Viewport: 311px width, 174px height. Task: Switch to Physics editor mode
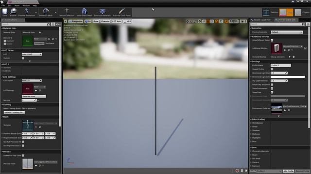coord(302,12)
